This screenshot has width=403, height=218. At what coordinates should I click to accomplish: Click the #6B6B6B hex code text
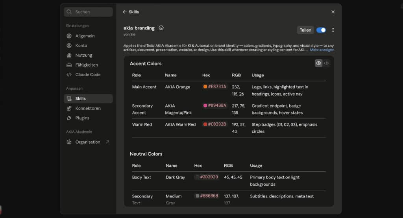point(209,196)
